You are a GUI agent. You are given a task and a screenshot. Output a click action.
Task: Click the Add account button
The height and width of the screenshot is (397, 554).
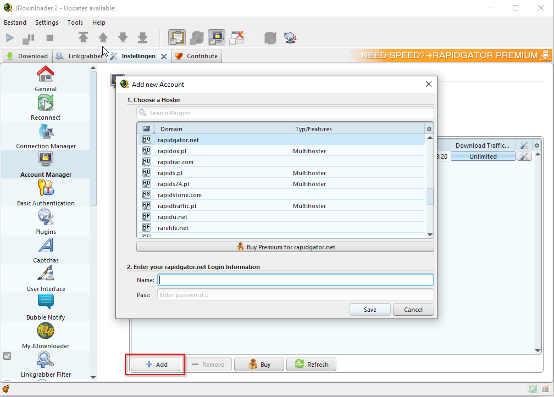coord(156,364)
